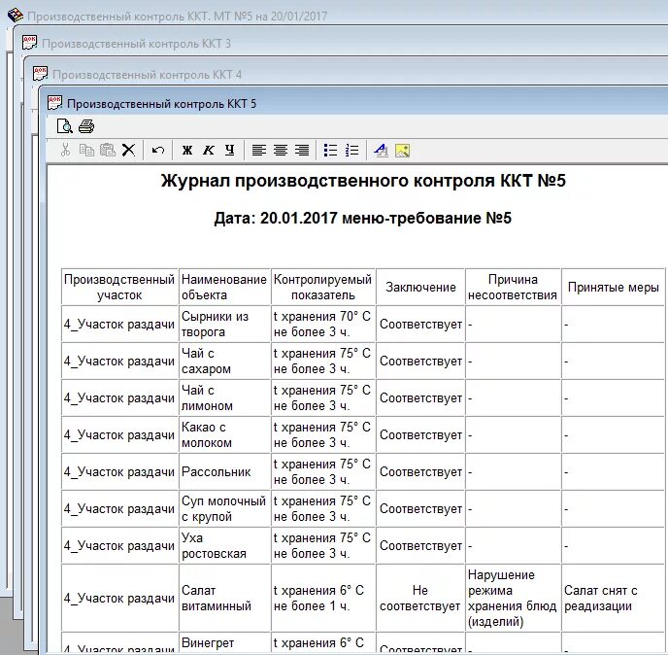Click 'Нарушение режима хранения блюд (изделий)' cell
The height and width of the screenshot is (655, 668).
click(x=513, y=598)
